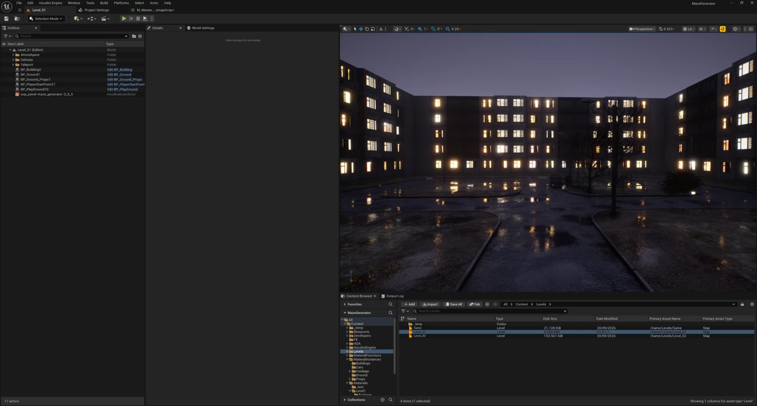The width and height of the screenshot is (757, 406).
Task: Open the cinematics clapperboard menu
Action: click(105, 18)
